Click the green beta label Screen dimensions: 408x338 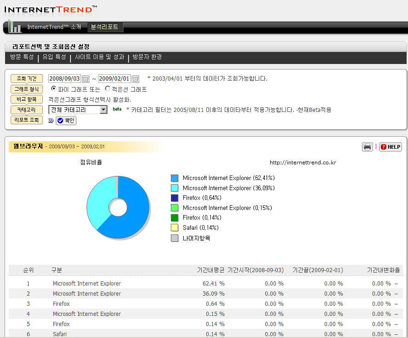click(x=117, y=109)
